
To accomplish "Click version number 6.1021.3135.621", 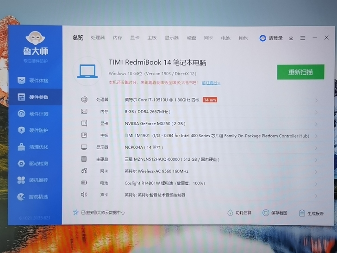I will (35, 218).
